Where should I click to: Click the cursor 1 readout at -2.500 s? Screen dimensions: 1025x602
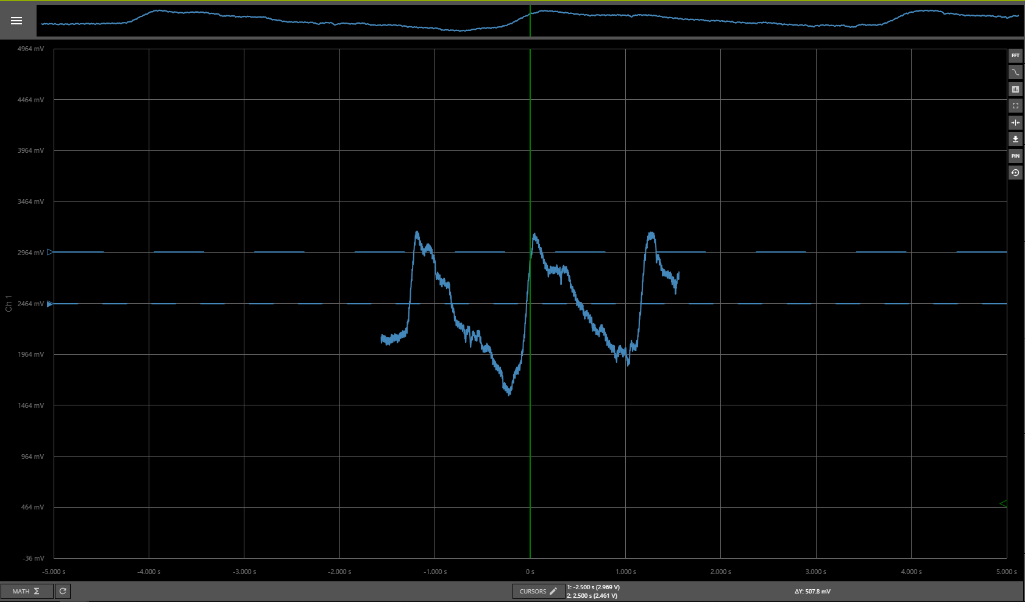(593, 587)
